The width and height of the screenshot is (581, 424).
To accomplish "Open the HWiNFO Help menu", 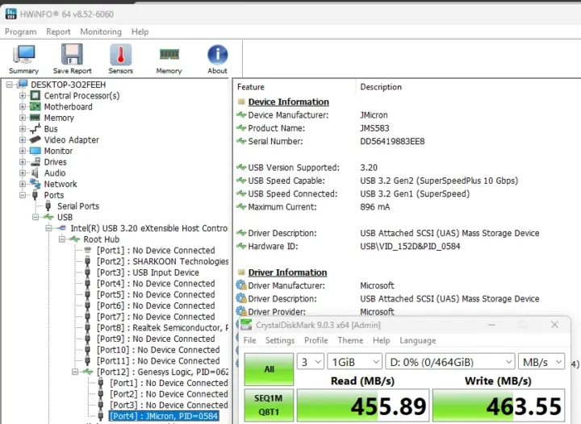I will [x=140, y=31].
